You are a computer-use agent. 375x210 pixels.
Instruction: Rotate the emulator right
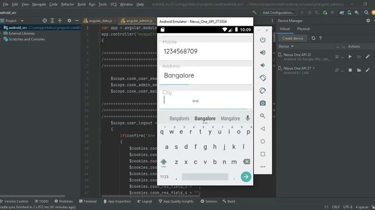click(262, 90)
